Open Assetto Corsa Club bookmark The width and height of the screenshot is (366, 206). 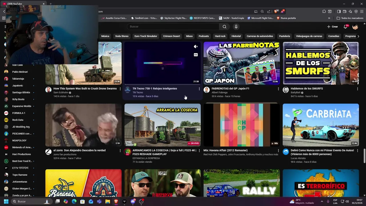[114, 18]
